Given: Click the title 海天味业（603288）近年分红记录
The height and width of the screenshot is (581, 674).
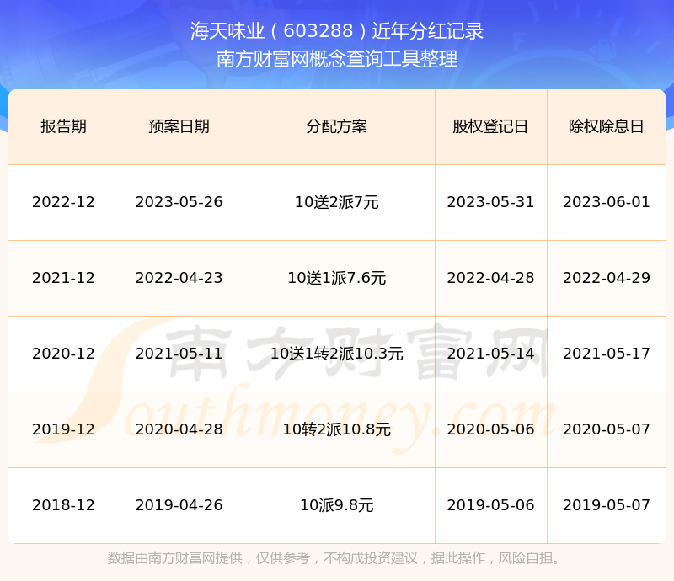Looking at the screenshot, I should coord(337,31).
